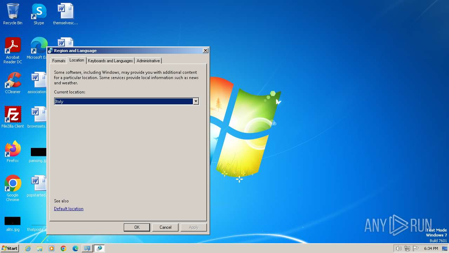The height and width of the screenshot is (253, 449).
Task: Click the volume speaker tray icon
Action: (398, 248)
